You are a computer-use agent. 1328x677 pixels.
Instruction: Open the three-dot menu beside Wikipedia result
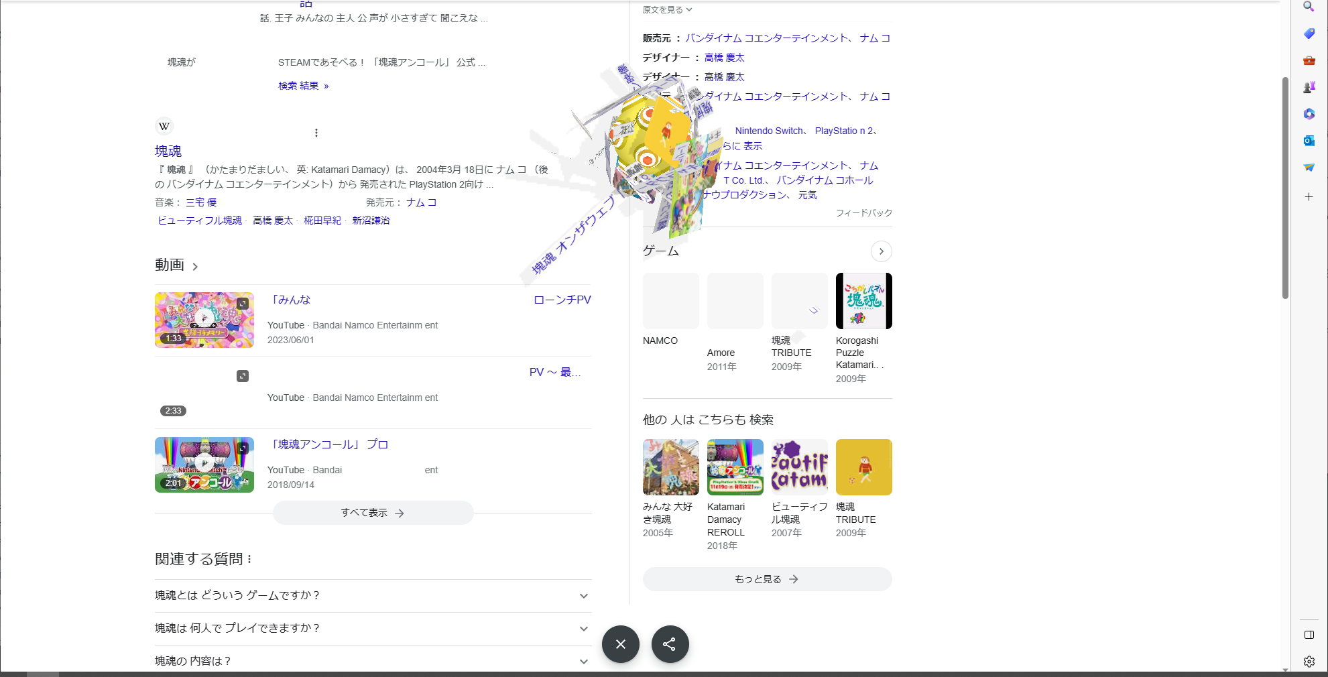click(x=316, y=133)
